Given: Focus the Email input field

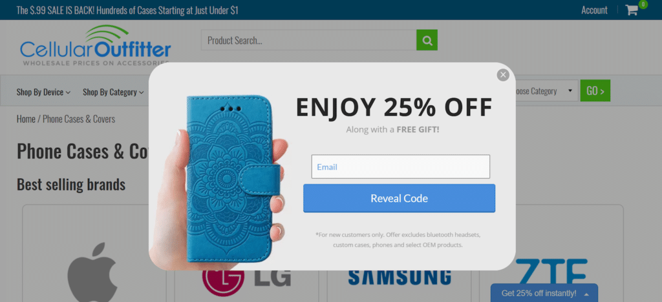Looking at the screenshot, I should [401, 166].
